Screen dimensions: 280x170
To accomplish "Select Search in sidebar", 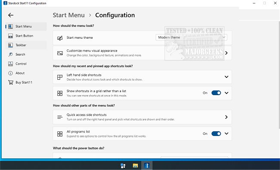I will coord(26,54).
